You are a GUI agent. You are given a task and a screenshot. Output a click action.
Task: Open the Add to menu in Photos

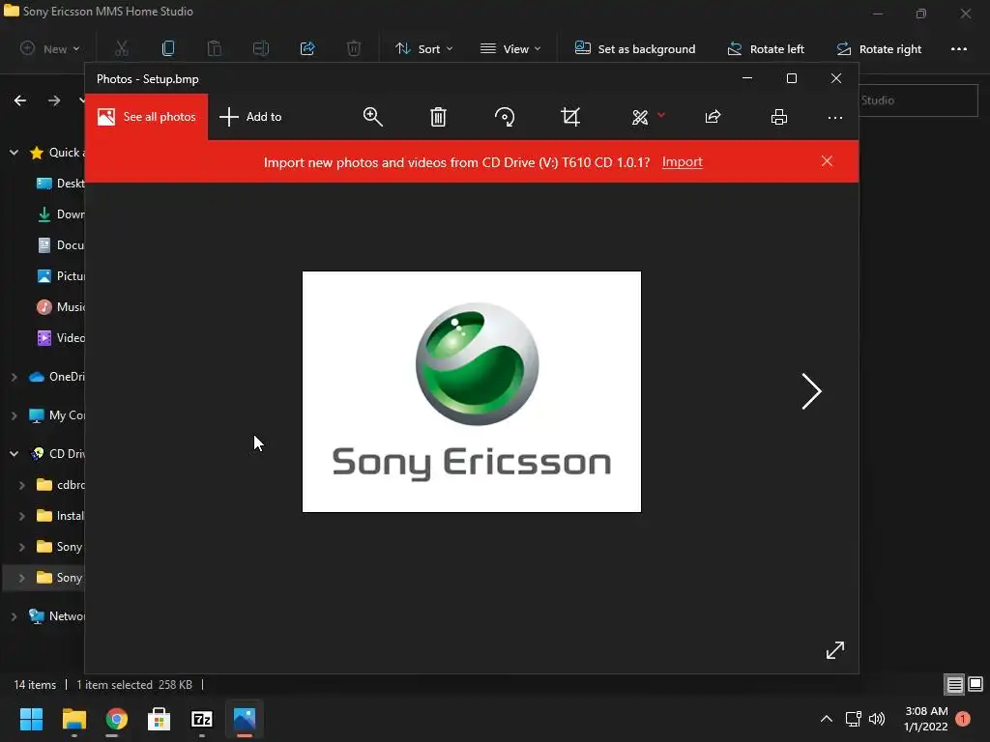pyautogui.click(x=250, y=117)
